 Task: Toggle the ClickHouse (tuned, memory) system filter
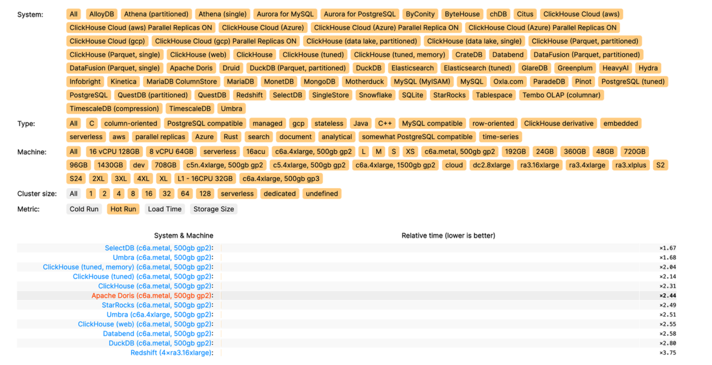(x=400, y=55)
